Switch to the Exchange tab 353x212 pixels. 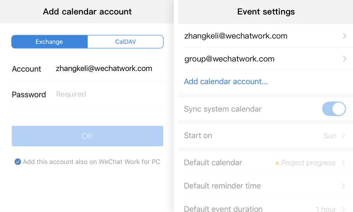[x=49, y=42]
